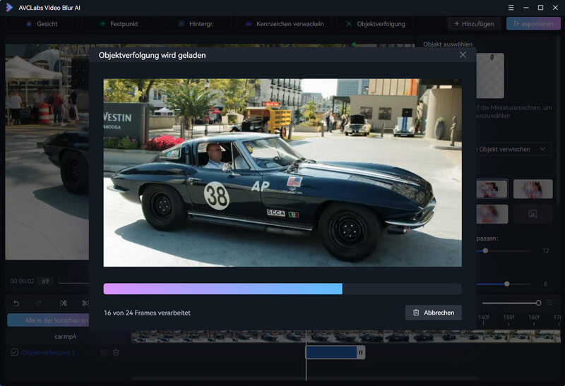Choose the pixelated mosaic blur style thumbnail

pos(492,188)
